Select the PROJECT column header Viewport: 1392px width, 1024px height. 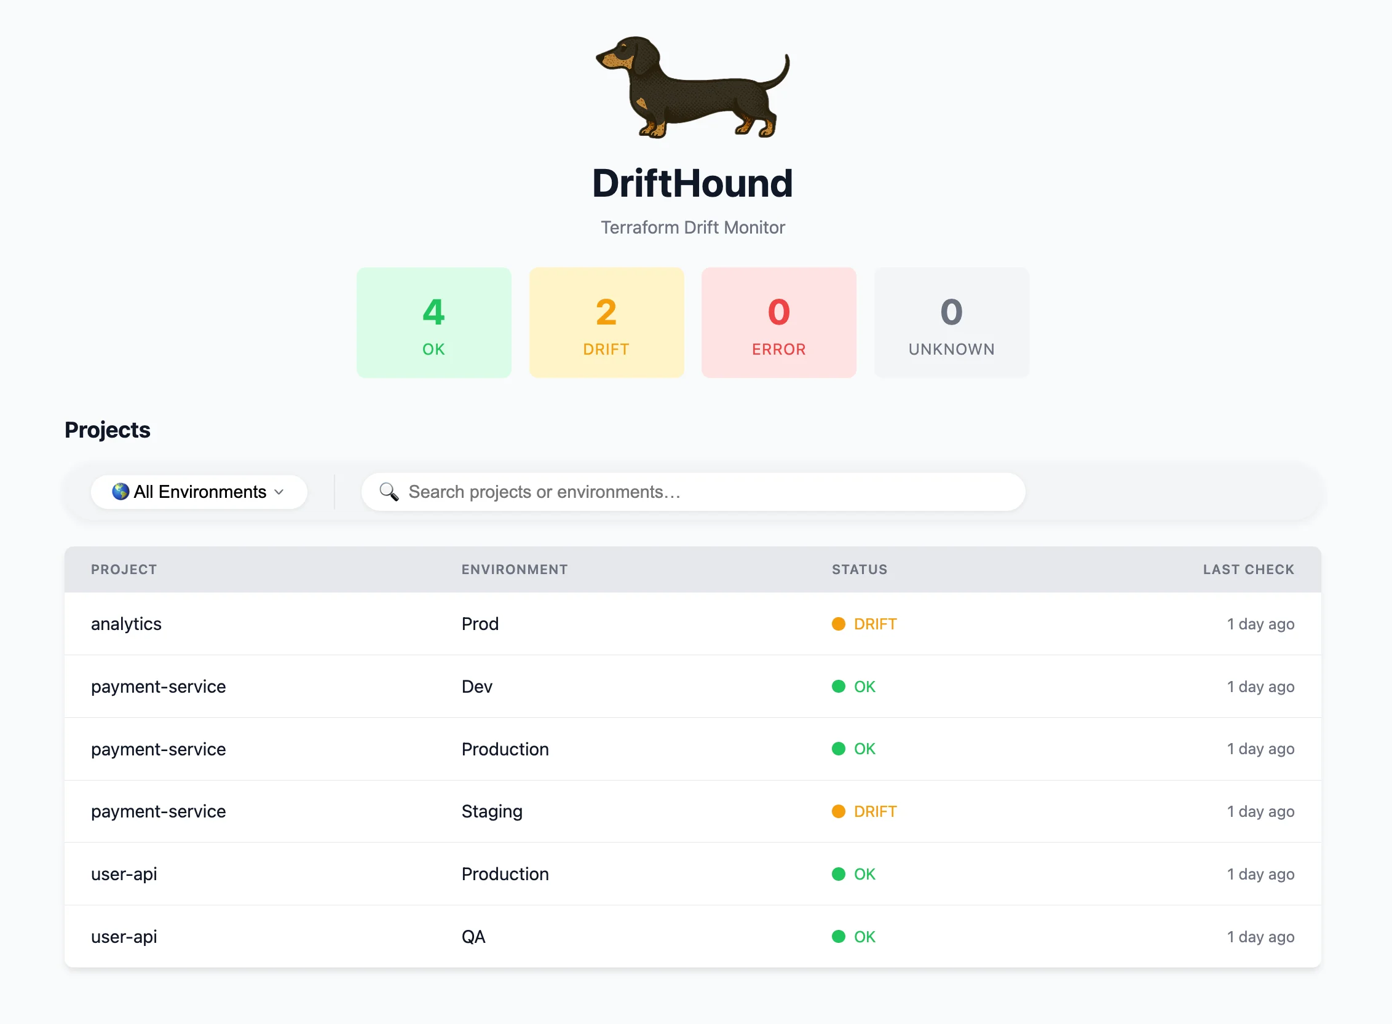[x=124, y=569]
